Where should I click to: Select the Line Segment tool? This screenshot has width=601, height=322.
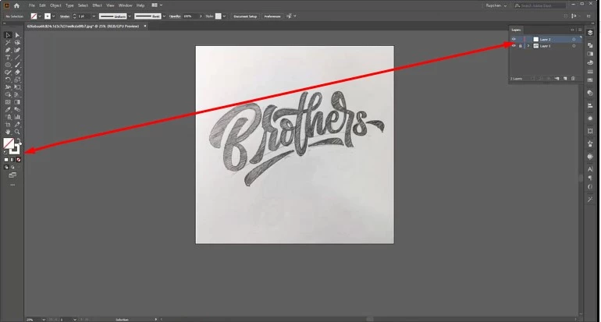click(x=17, y=58)
